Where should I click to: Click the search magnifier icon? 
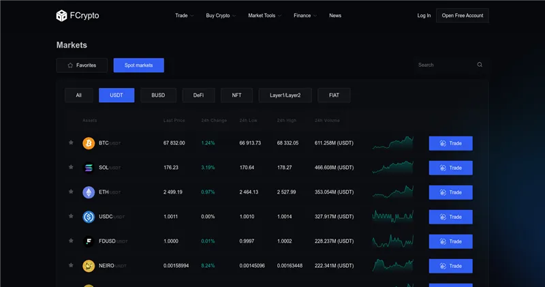pos(480,65)
